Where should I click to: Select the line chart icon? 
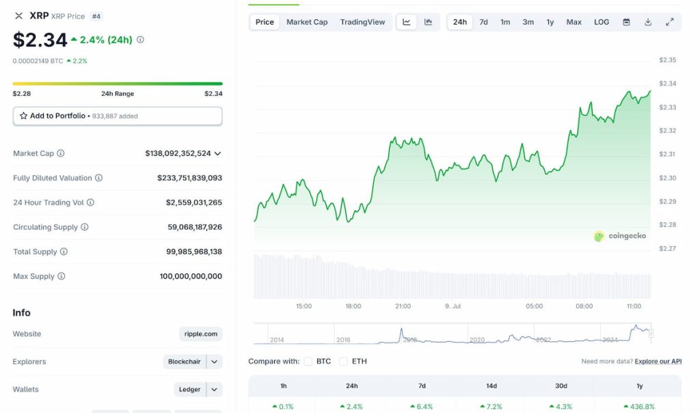pos(407,22)
